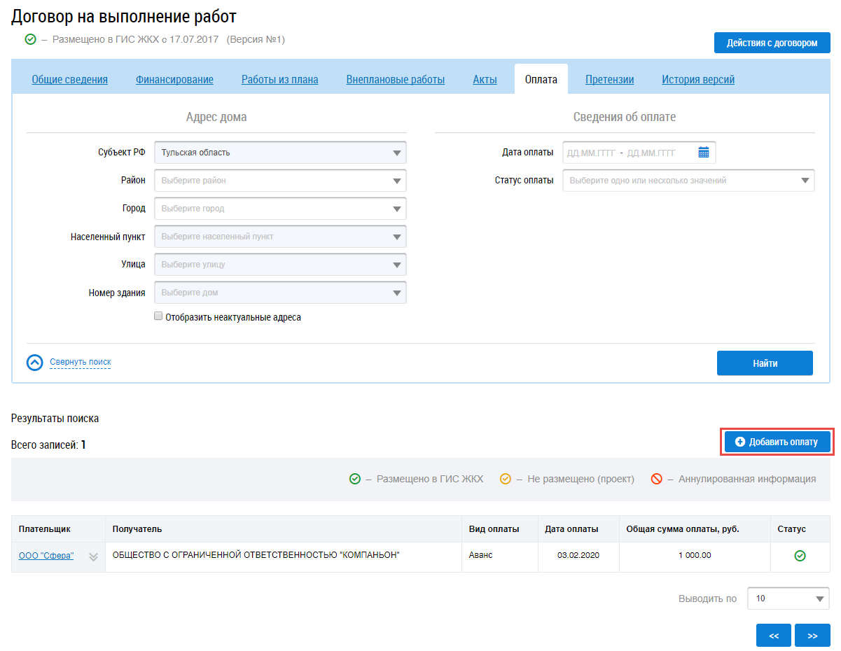Image resolution: width=841 pixels, height=651 pixels.
Task: Open the Город dropdown
Action: tap(280, 209)
